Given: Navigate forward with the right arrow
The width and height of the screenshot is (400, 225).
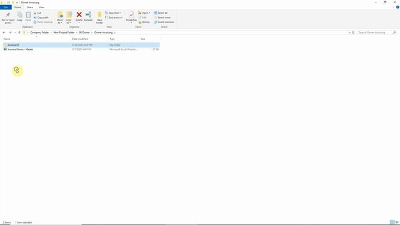Looking at the screenshot, I should coord(10,32).
